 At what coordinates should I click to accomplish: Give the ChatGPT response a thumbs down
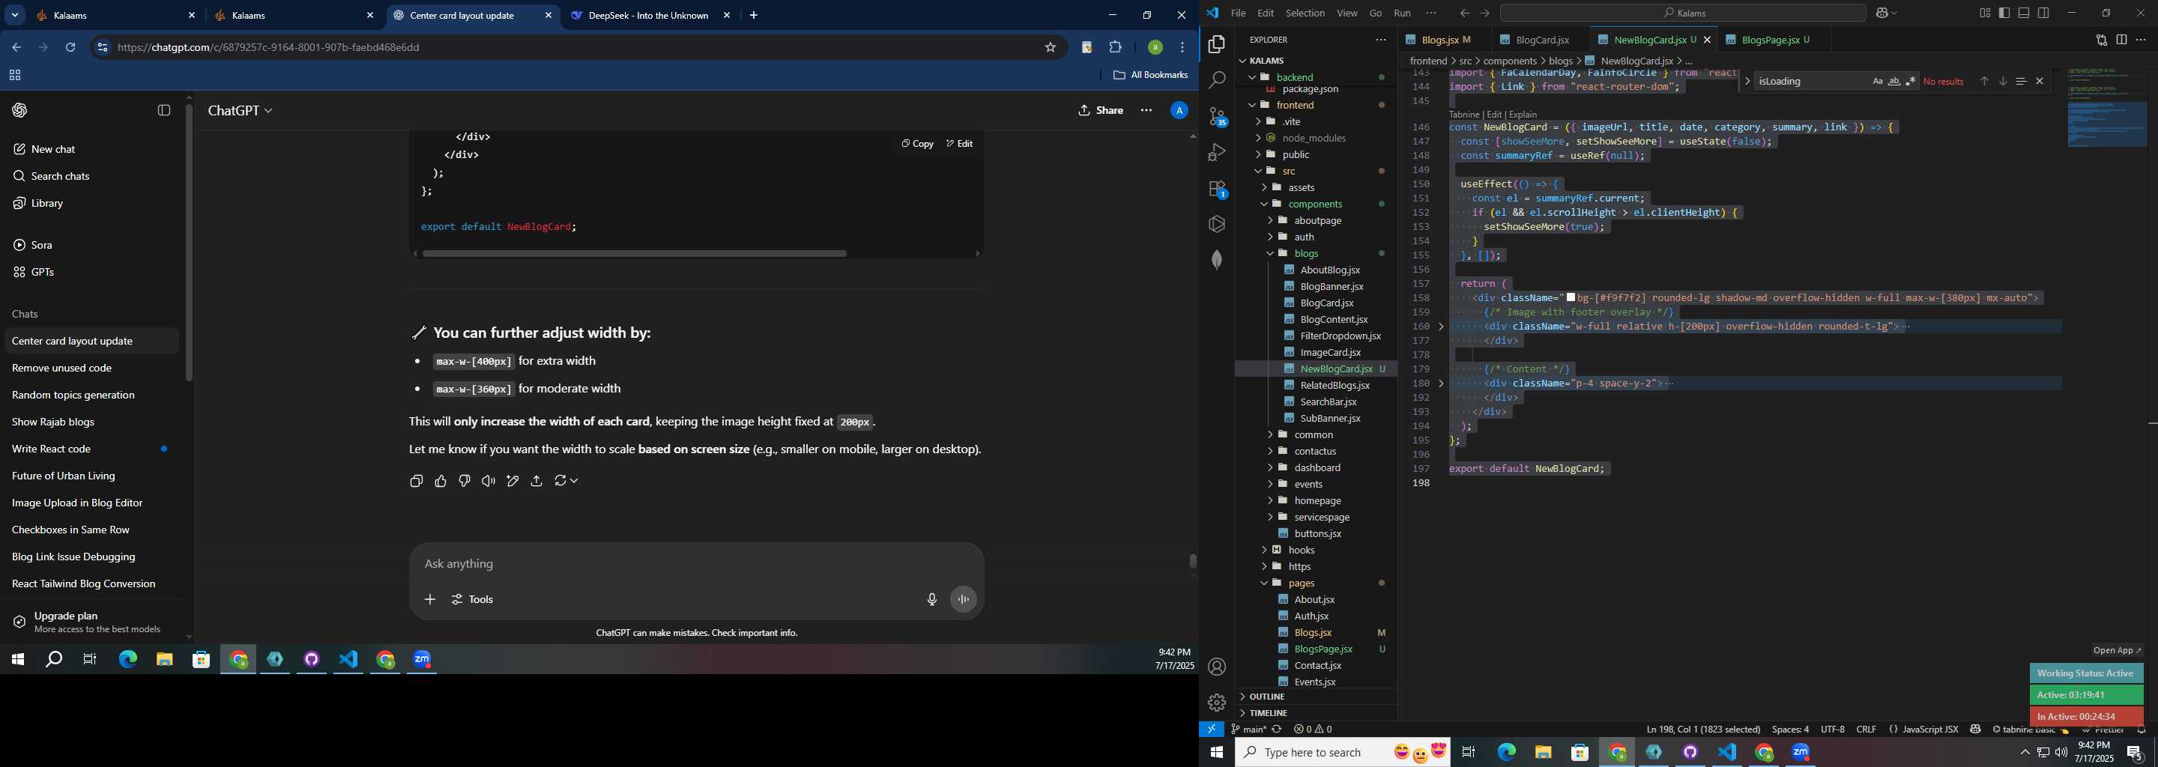(x=464, y=481)
